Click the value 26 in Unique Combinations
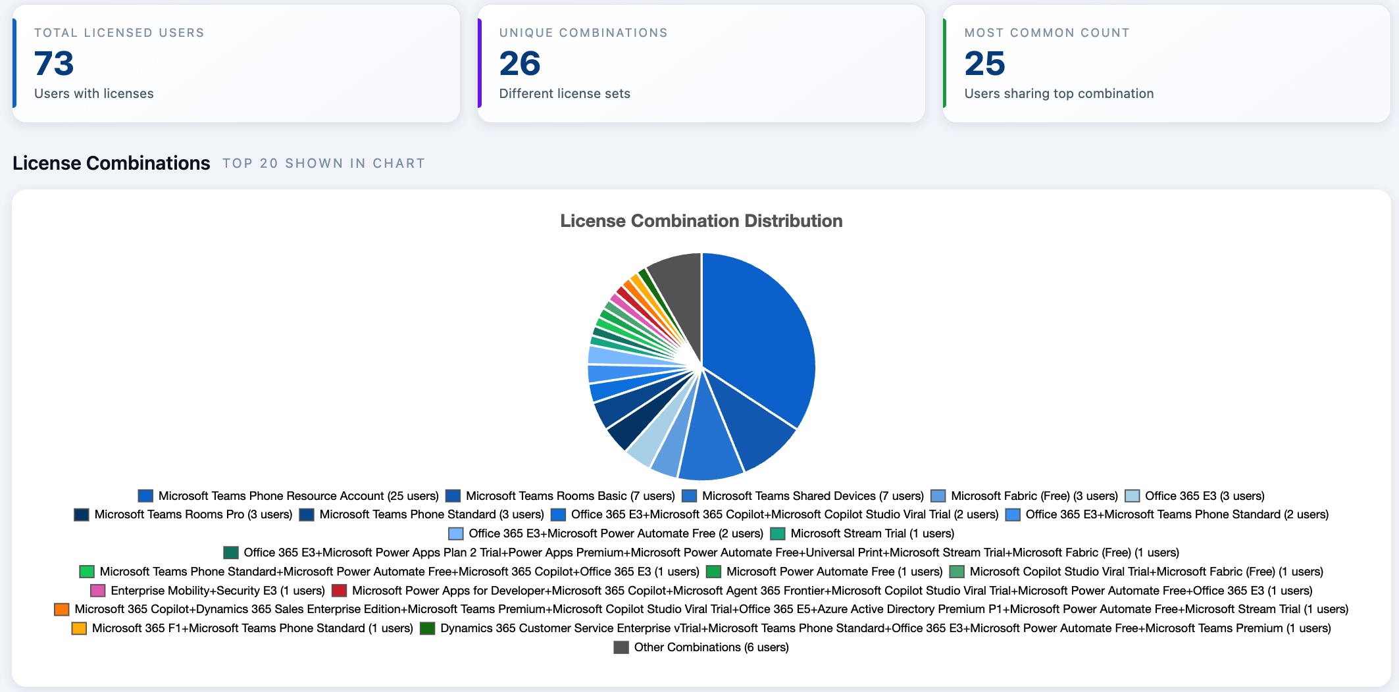The height and width of the screenshot is (692, 1399). pos(520,63)
